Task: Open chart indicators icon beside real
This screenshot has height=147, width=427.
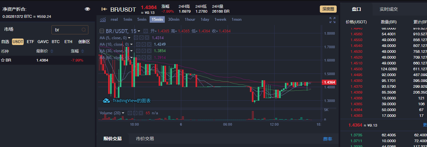Action: 103,19
